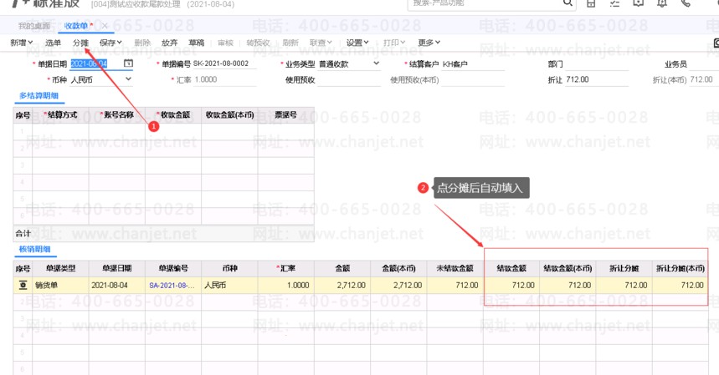Click the 未结款金额 712.00 cell
The image size is (719, 375).
455,286
